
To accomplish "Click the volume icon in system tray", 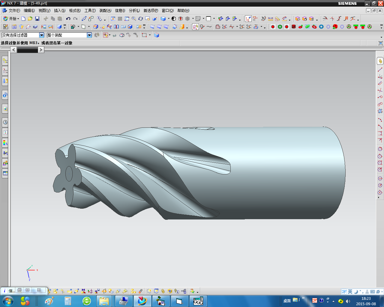I will pyautogui.click(x=348, y=301).
